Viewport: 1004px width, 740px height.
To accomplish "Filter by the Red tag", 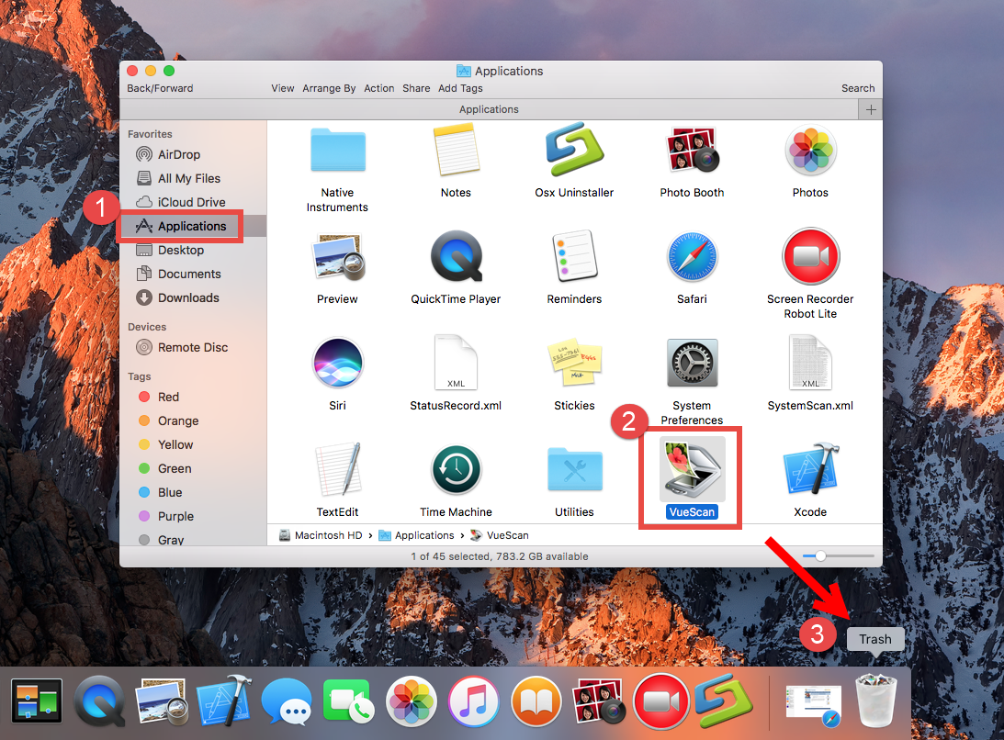I will coord(168,397).
